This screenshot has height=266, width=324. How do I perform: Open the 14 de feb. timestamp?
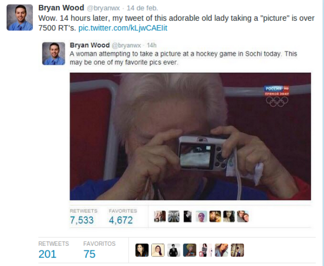[142, 8]
